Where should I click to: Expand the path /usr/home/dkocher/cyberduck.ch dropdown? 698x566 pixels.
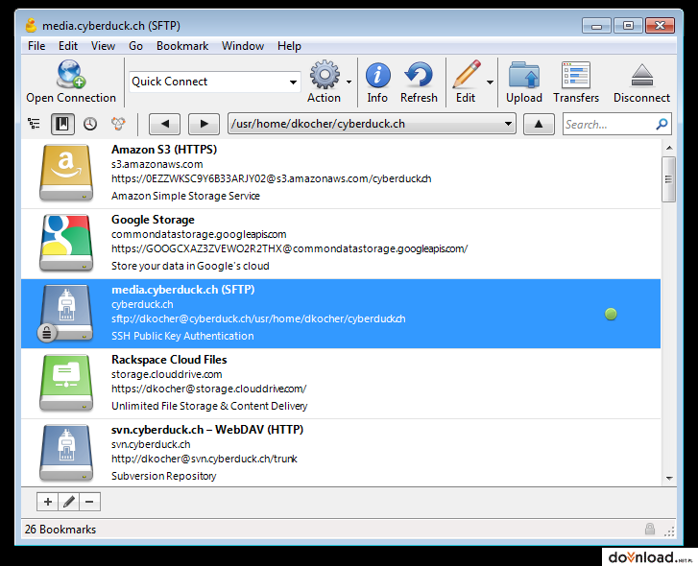508,124
